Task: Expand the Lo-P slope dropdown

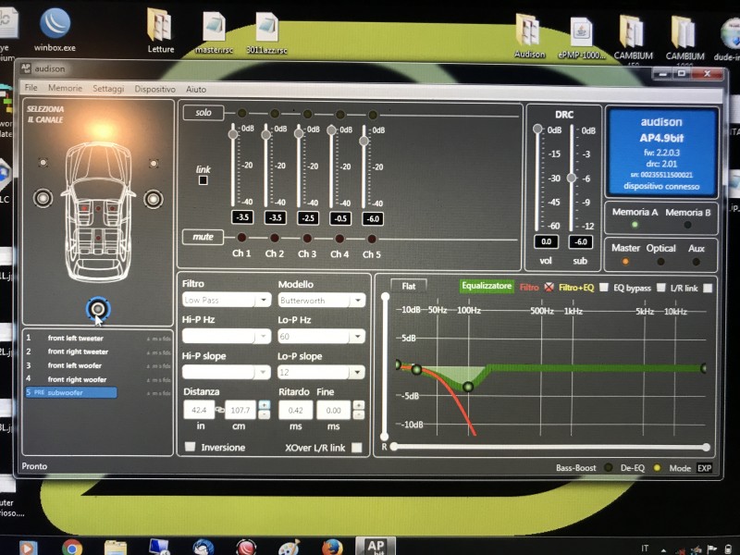Action: point(321,372)
